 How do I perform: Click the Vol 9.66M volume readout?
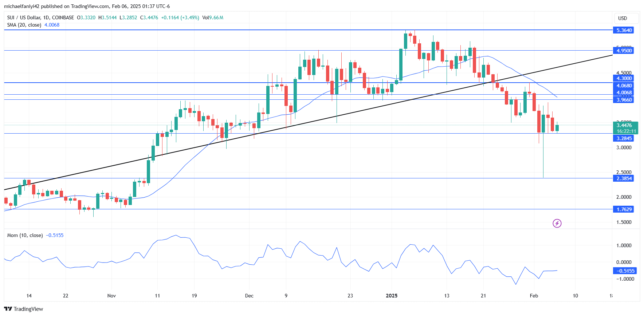(213, 17)
